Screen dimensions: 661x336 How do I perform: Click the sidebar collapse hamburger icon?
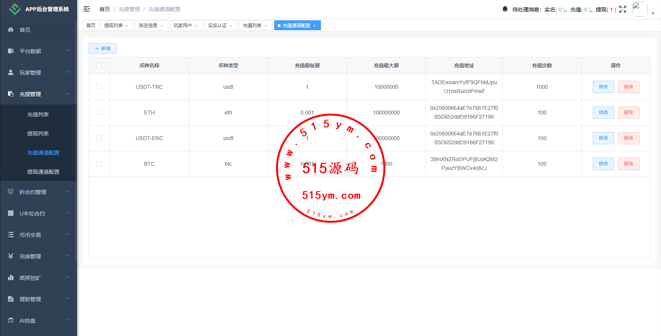(x=87, y=9)
